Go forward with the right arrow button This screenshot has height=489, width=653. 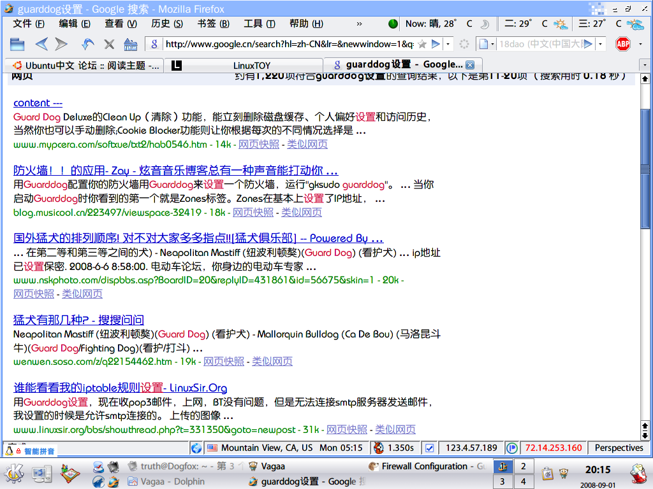click(x=61, y=44)
